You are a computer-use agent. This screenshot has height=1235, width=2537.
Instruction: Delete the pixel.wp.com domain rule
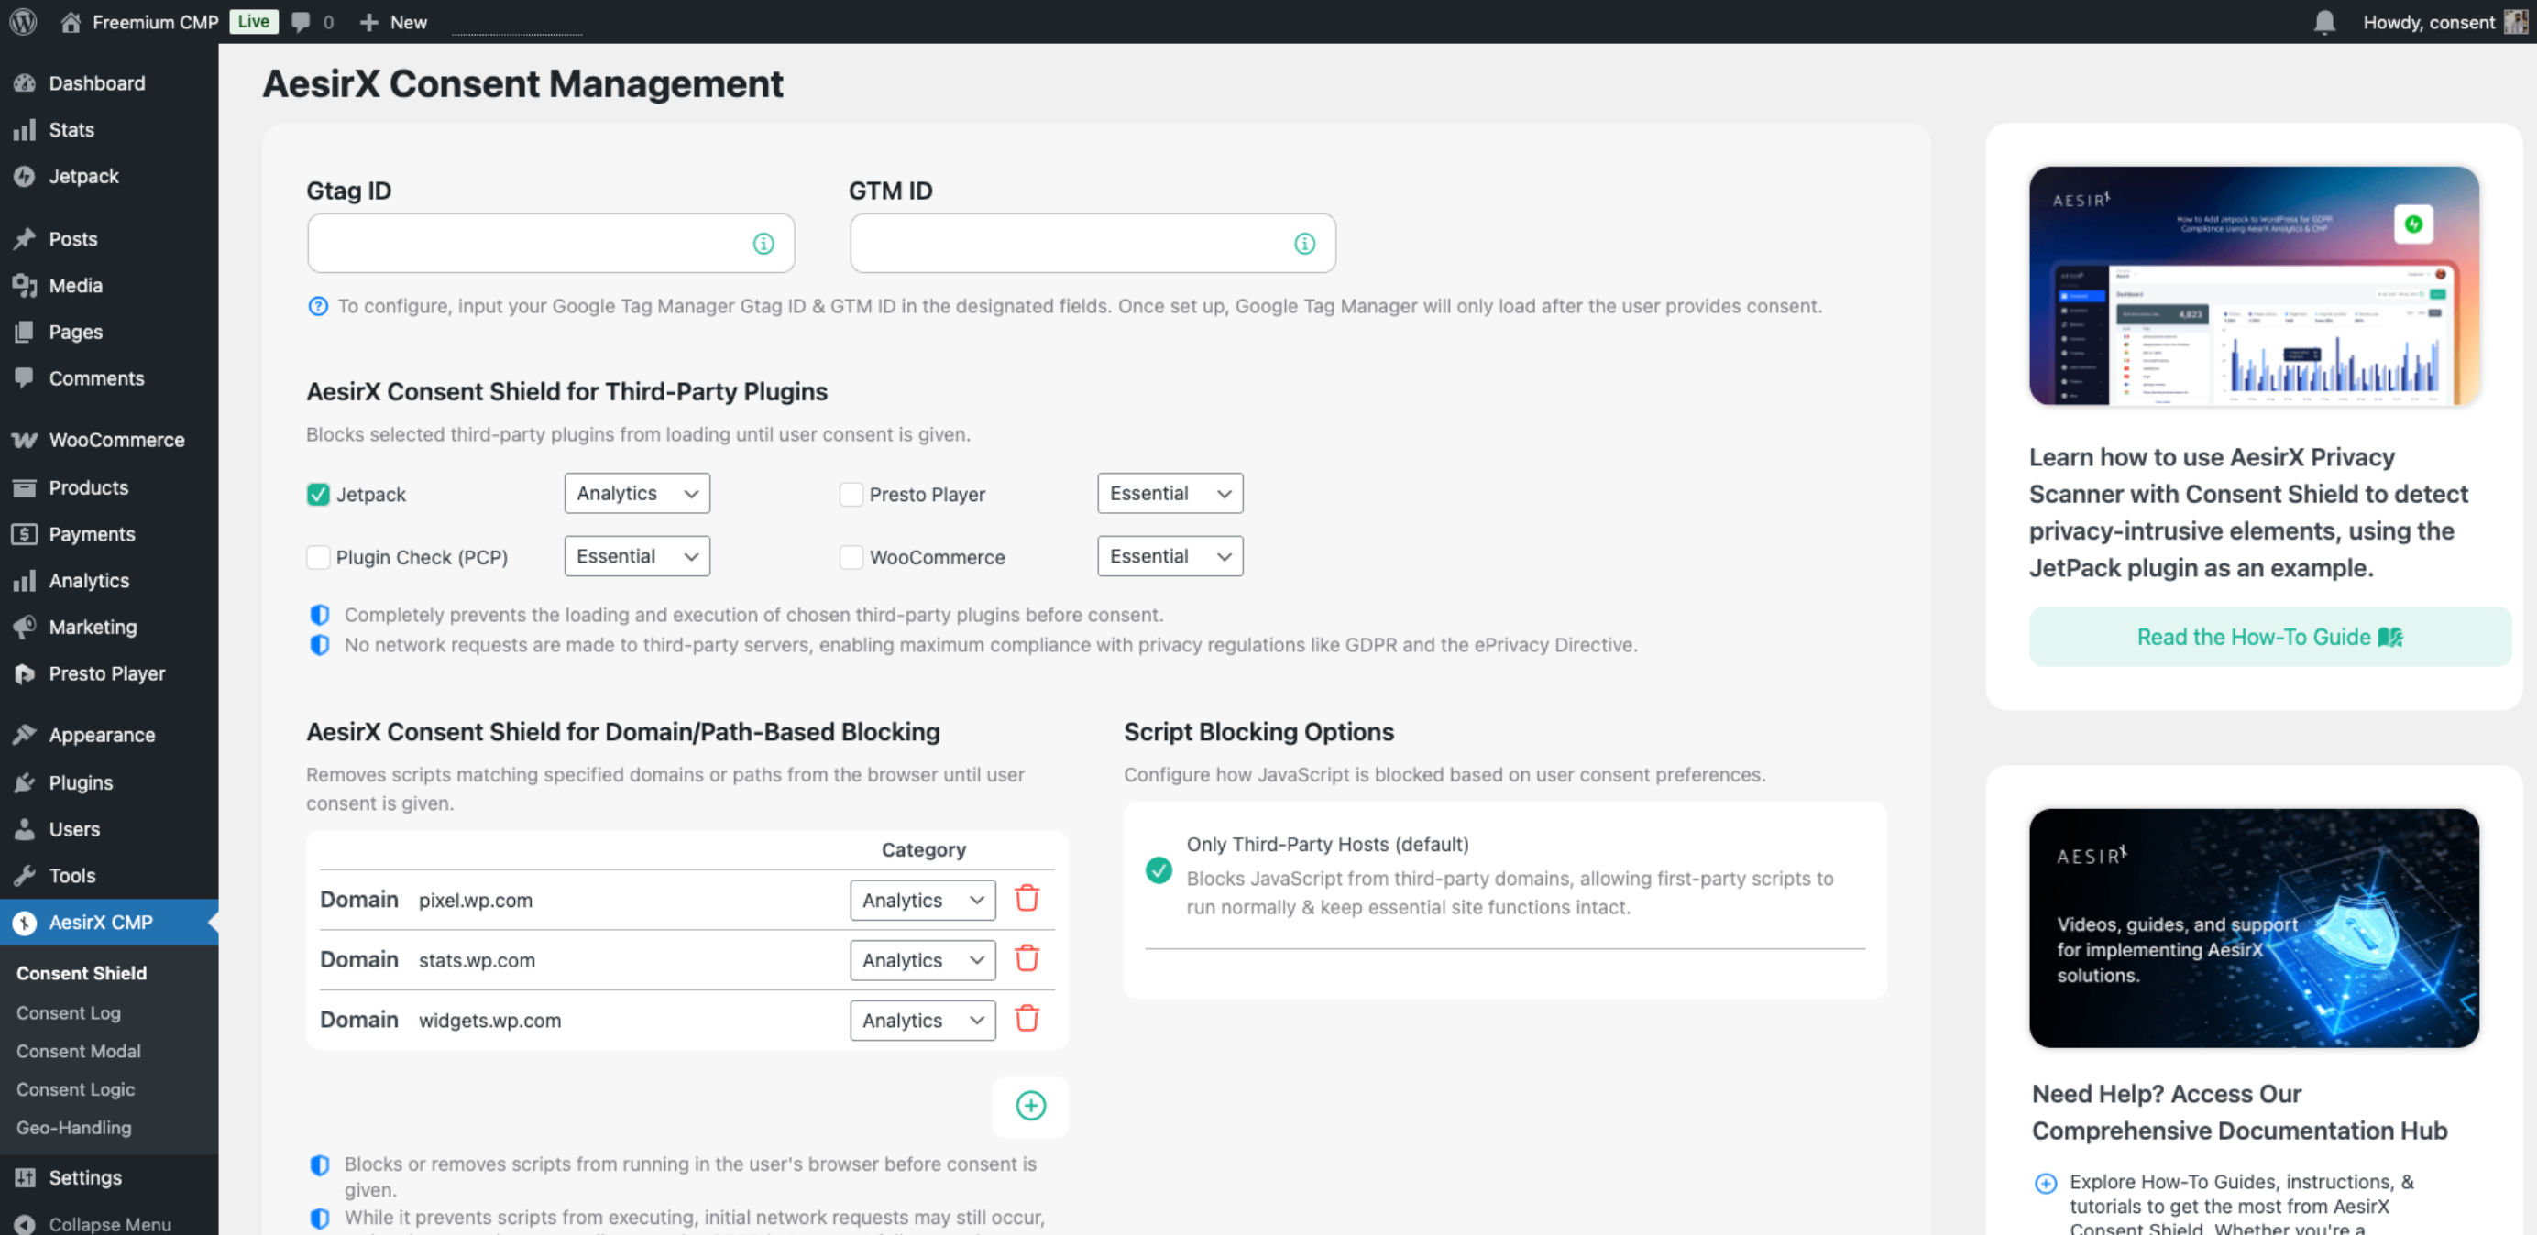click(1027, 898)
